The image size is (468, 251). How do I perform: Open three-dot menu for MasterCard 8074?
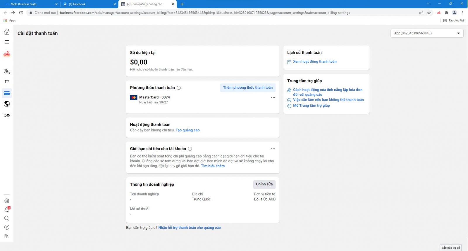pyautogui.click(x=273, y=98)
